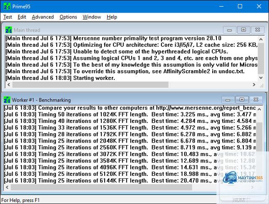
Task: Click the 5120K FFT length timing line
Action: (x=130, y=174)
